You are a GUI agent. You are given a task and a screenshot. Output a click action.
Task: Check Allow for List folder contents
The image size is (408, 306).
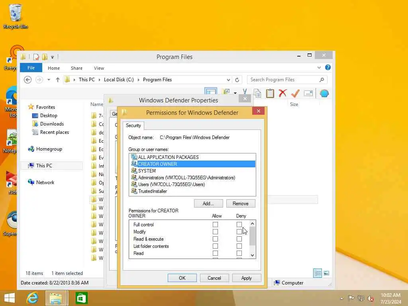pyautogui.click(x=215, y=246)
